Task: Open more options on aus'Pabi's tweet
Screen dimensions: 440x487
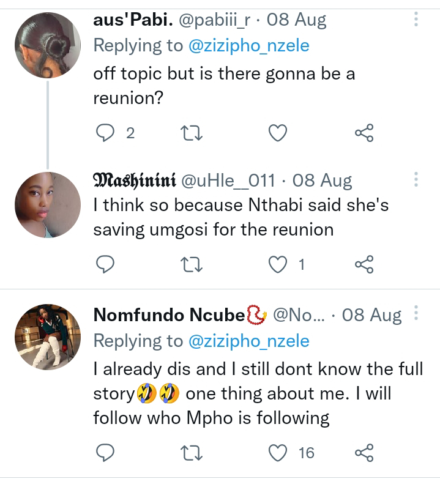Action: pyautogui.click(x=416, y=20)
